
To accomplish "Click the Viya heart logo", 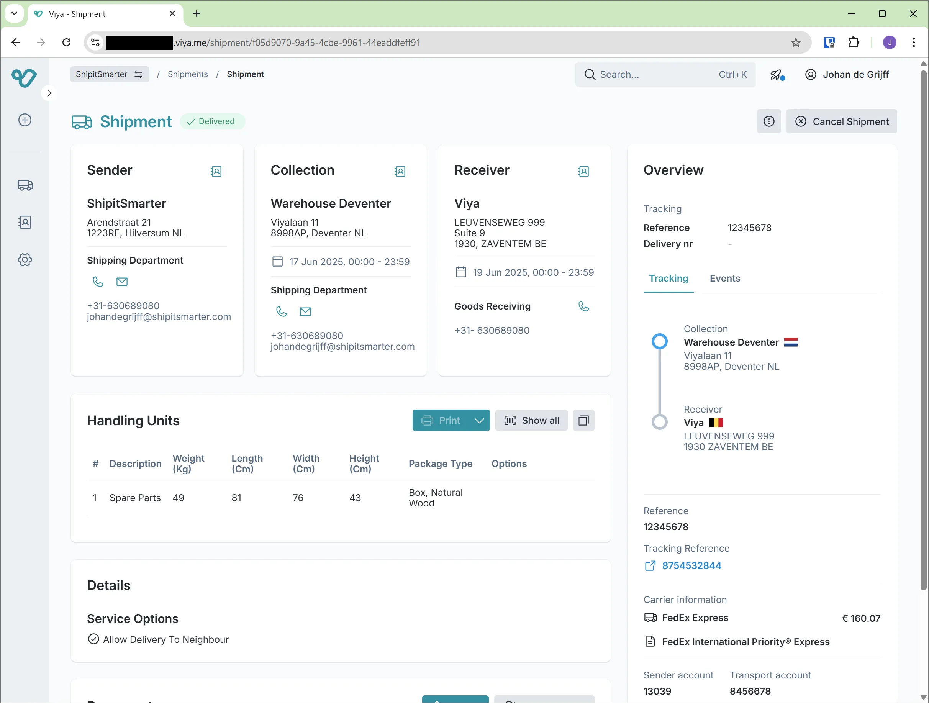I will tap(25, 78).
